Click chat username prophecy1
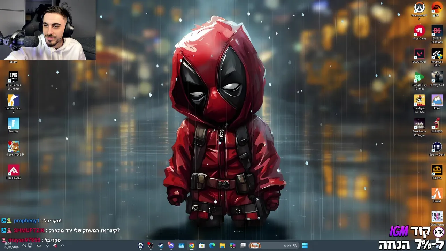 pyautogui.click(x=26, y=221)
